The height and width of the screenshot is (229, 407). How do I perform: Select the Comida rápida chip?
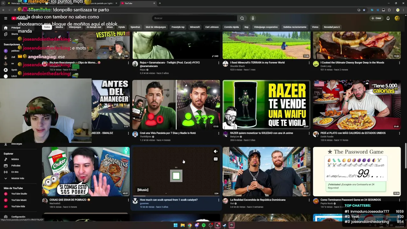click(231, 27)
